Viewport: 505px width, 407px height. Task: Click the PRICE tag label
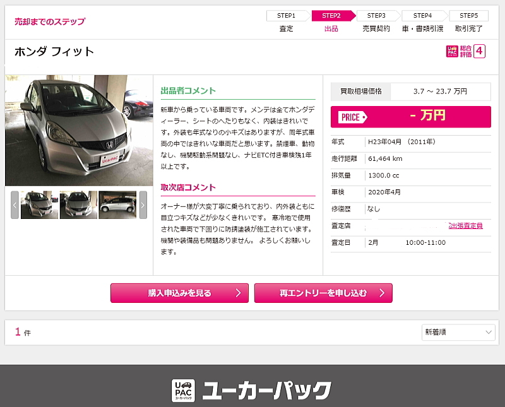tap(352, 117)
